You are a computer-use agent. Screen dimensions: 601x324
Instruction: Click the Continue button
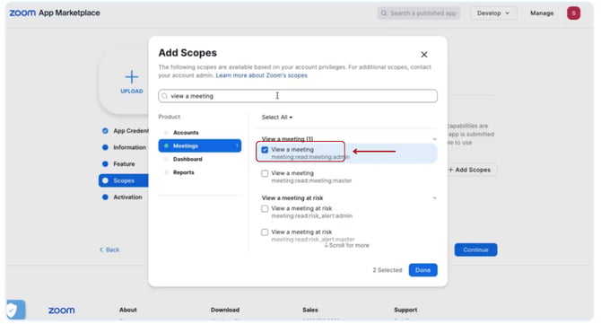(x=475, y=250)
